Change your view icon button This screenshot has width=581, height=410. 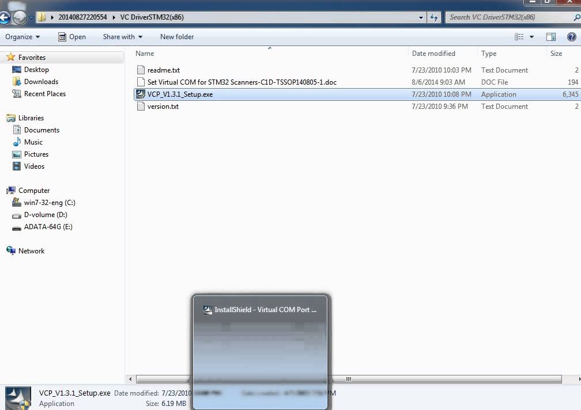[x=519, y=37]
